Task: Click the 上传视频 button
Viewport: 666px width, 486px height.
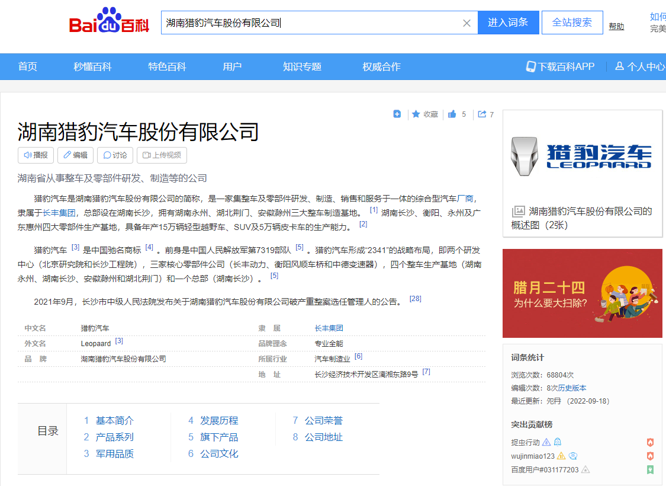Action: click(162, 155)
